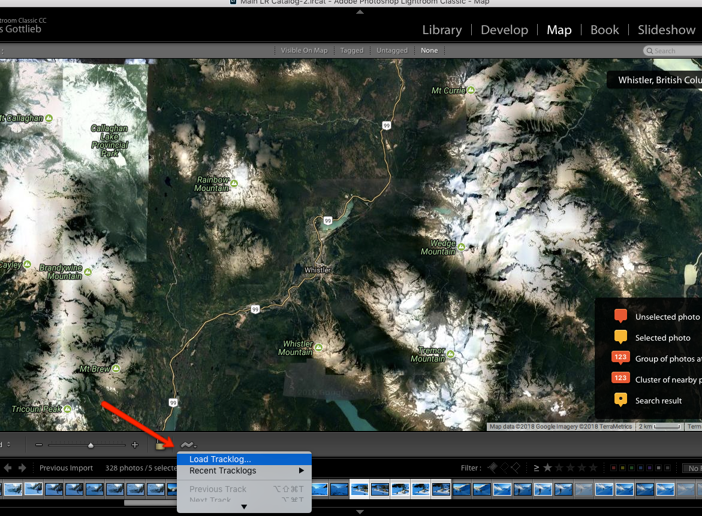Go back with the filmstrip left arrow
Viewport: 702px width, 516px height.
[x=8, y=468]
